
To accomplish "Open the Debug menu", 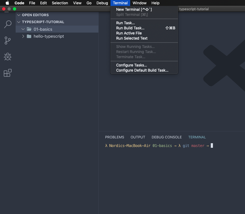I will pos(102,3).
